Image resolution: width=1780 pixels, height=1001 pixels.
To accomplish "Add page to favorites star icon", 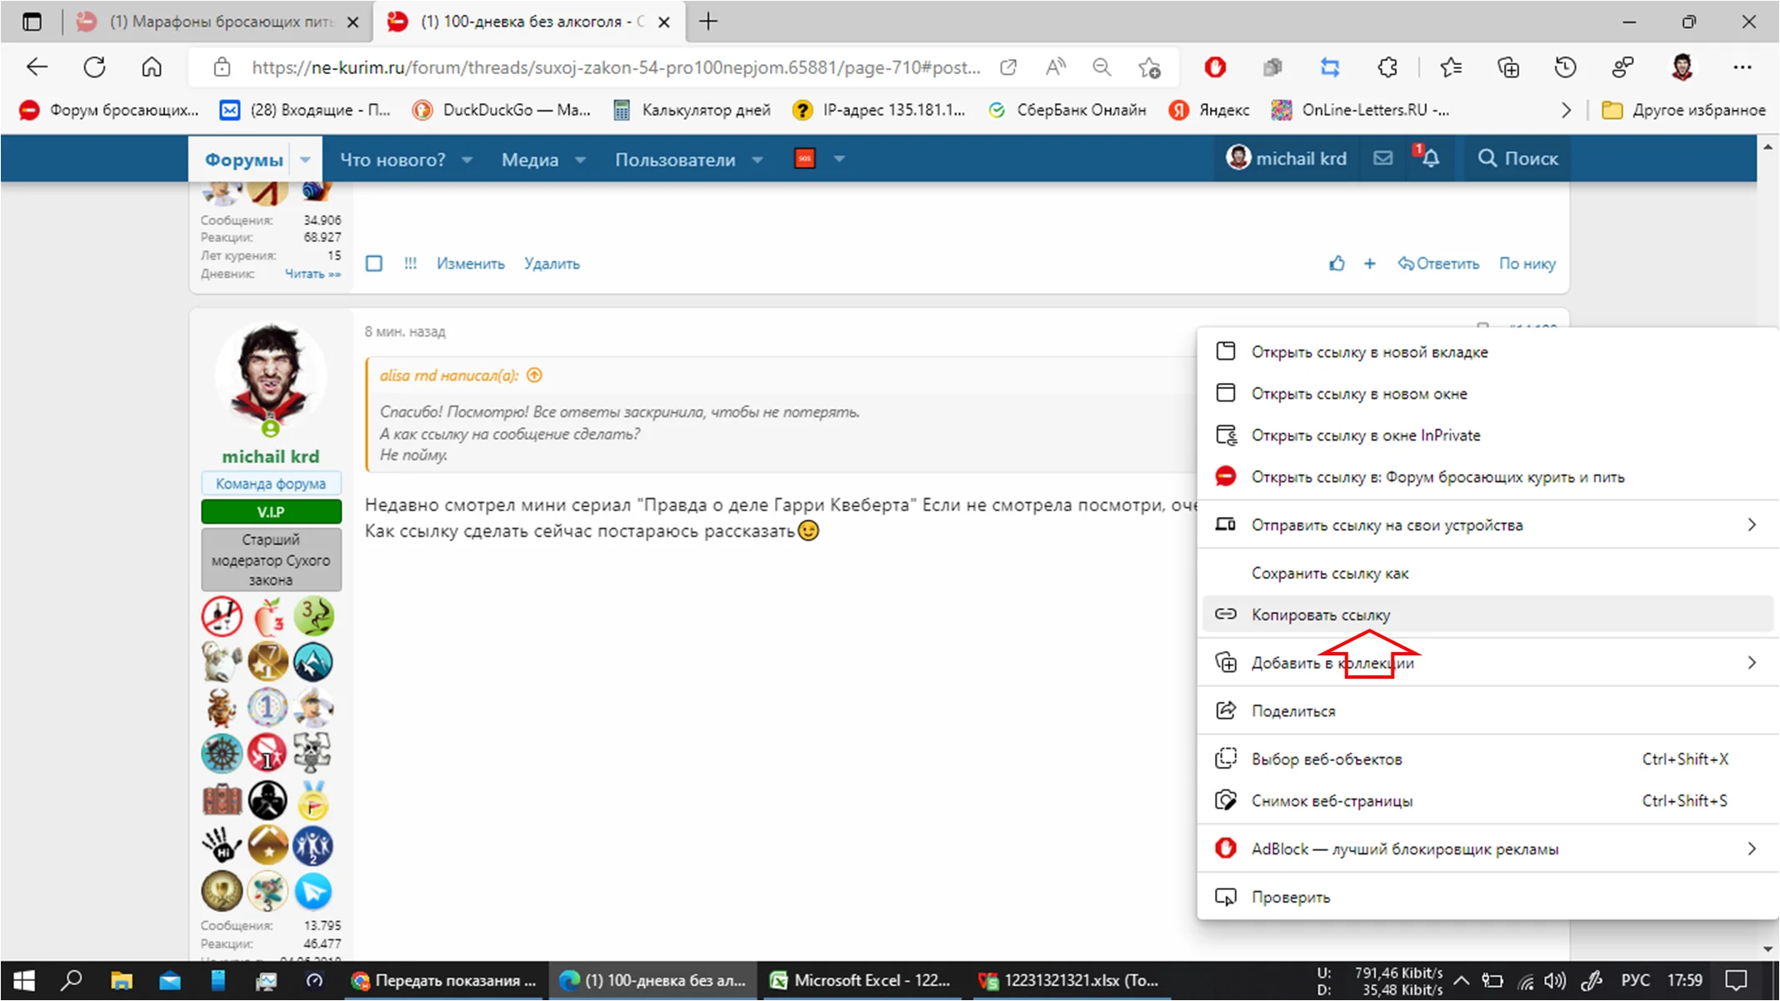I will coord(1149,67).
